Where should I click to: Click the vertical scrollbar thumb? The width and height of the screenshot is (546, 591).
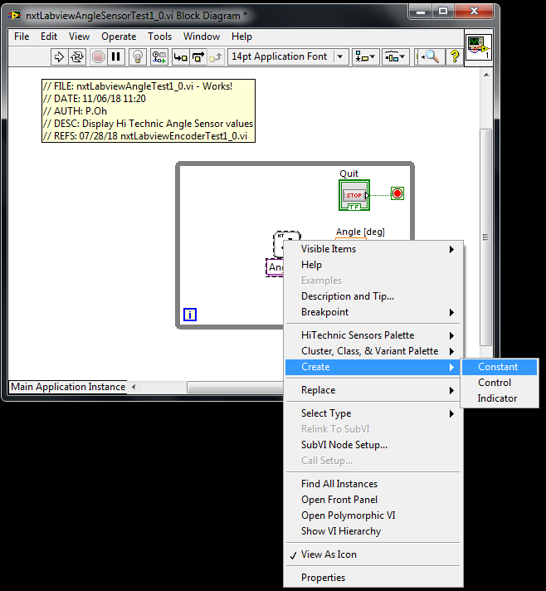click(x=486, y=237)
